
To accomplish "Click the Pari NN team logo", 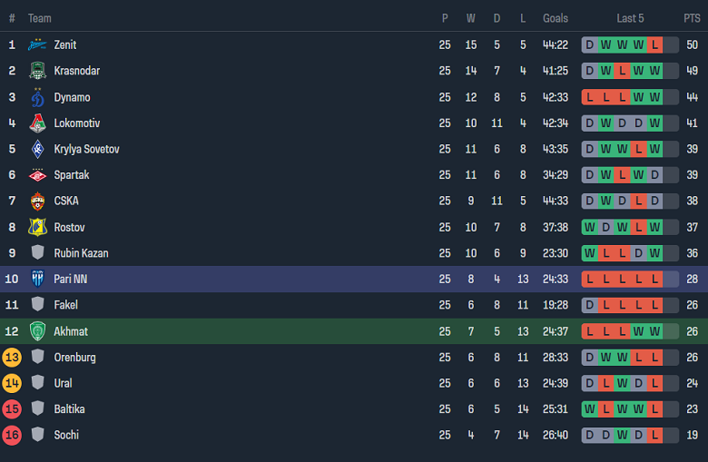I will tap(37, 280).
